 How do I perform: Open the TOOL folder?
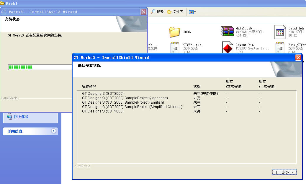175,32
